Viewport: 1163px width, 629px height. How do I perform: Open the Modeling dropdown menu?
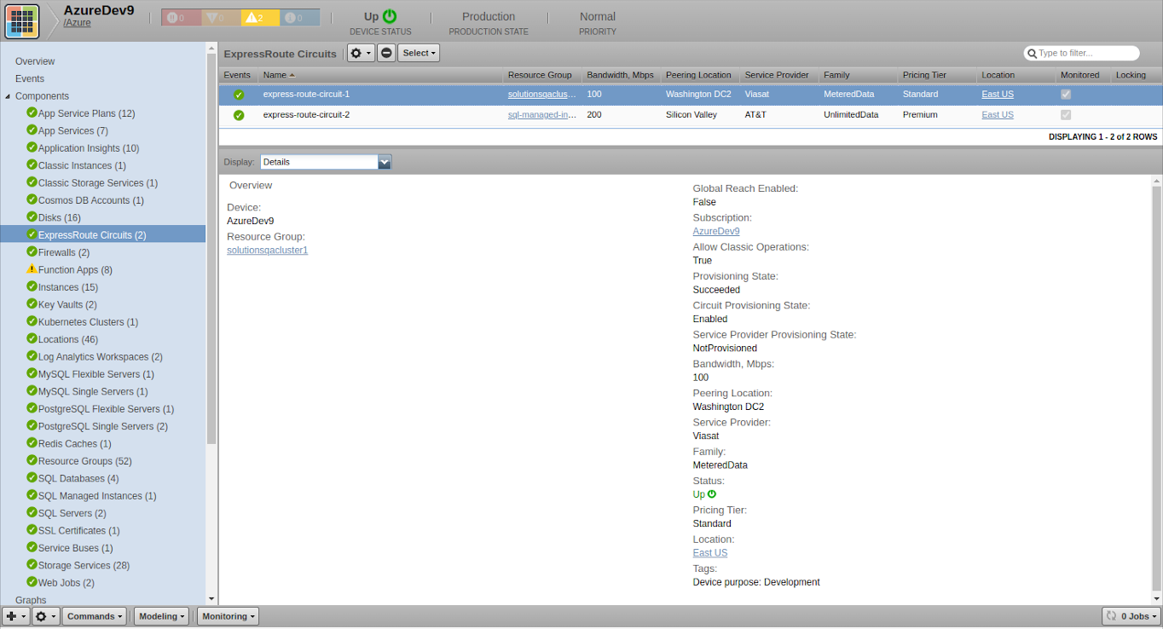[x=162, y=616]
